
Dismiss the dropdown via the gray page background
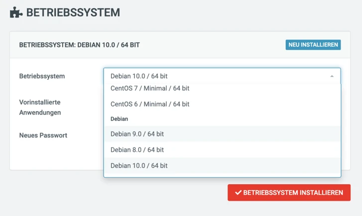pos(116,196)
